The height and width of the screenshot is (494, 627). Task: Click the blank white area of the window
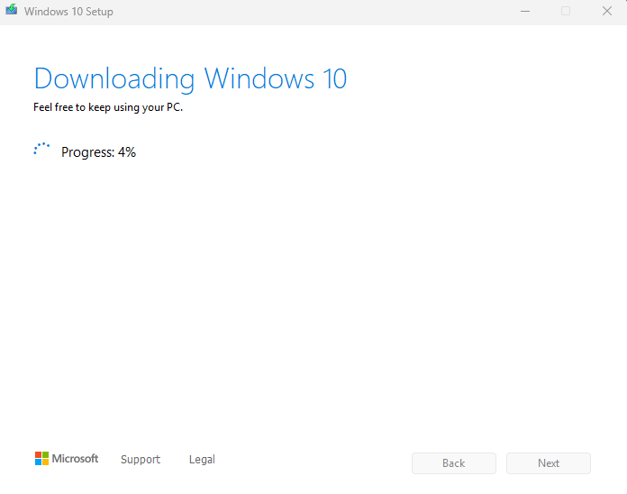click(315, 297)
